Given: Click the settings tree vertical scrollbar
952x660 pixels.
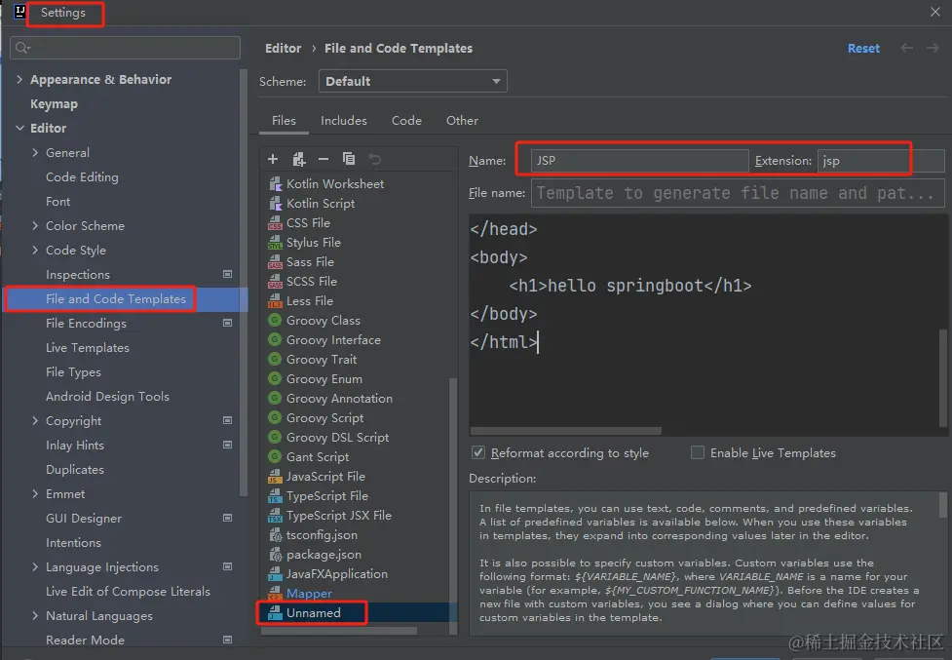Looking at the screenshot, I should tap(244, 283).
